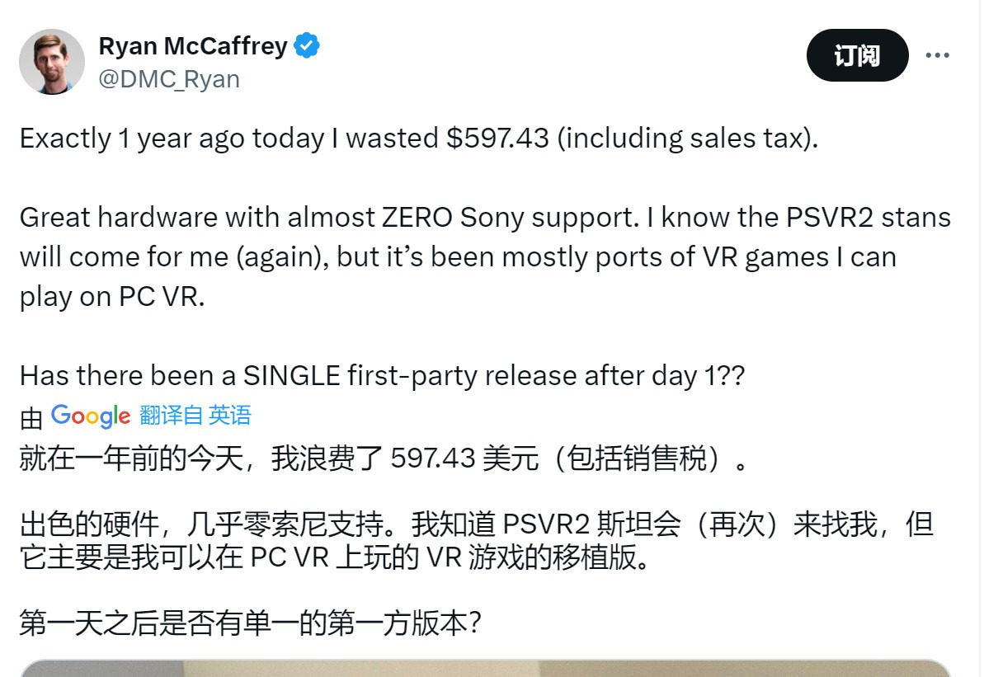The height and width of the screenshot is (677, 984).
Task: Open the image preview below the tweet
Action: click(x=485, y=668)
